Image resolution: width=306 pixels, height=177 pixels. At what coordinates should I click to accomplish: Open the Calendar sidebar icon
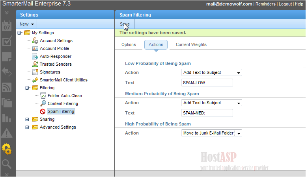tap(7, 26)
